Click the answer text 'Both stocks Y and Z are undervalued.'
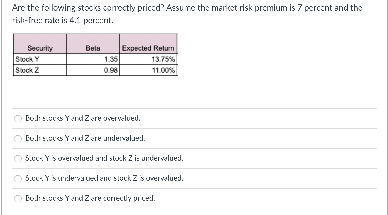 tap(85, 138)
